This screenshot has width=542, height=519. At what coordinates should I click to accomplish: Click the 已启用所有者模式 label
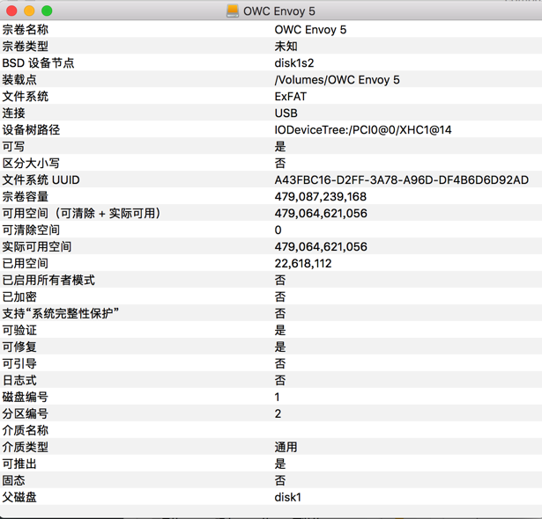point(48,280)
